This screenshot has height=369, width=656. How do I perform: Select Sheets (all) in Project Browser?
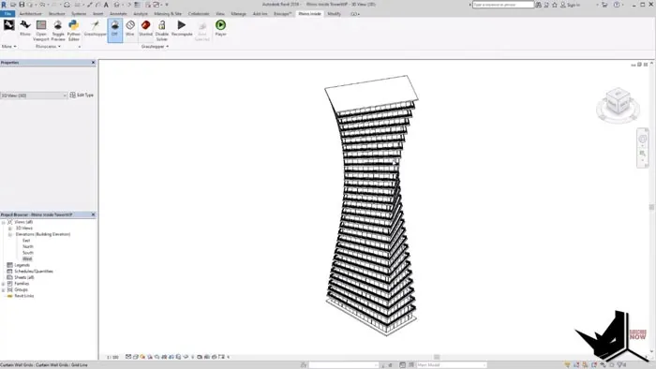[23, 277]
